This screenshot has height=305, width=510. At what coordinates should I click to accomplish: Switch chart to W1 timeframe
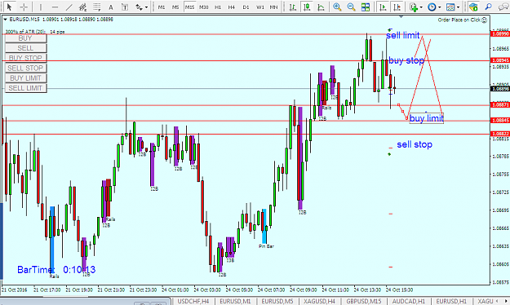click(259, 7)
